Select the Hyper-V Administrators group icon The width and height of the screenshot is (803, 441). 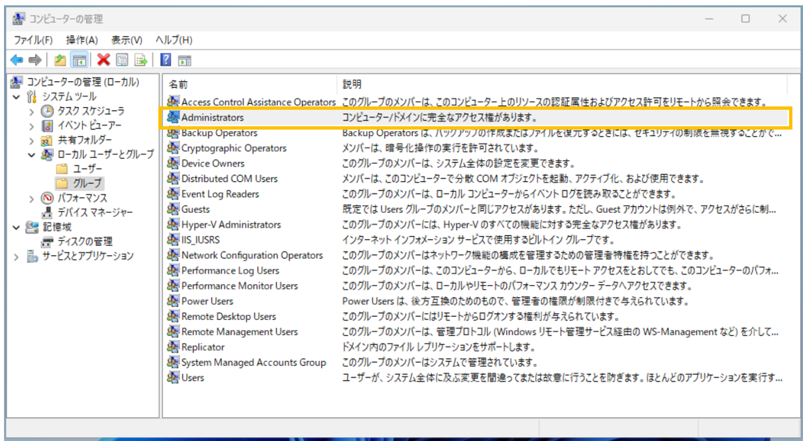[x=173, y=224]
